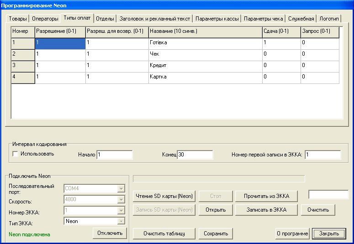Click the Закрыть button
Screen dimensions: 354x244
click(329, 234)
